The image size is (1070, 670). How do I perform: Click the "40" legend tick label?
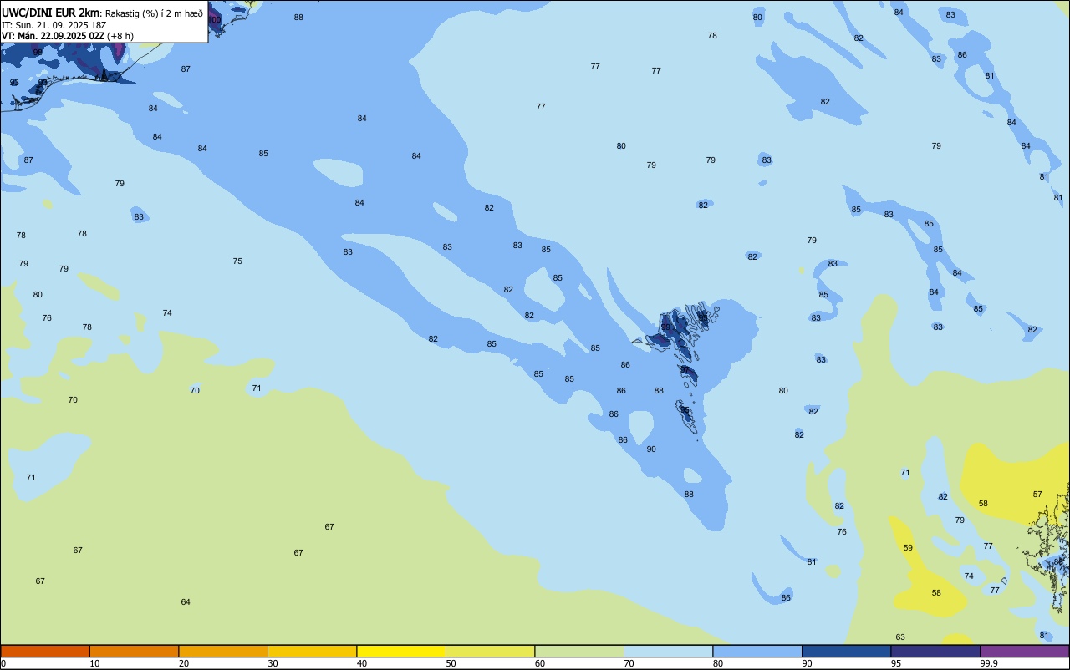(x=362, y=663)
